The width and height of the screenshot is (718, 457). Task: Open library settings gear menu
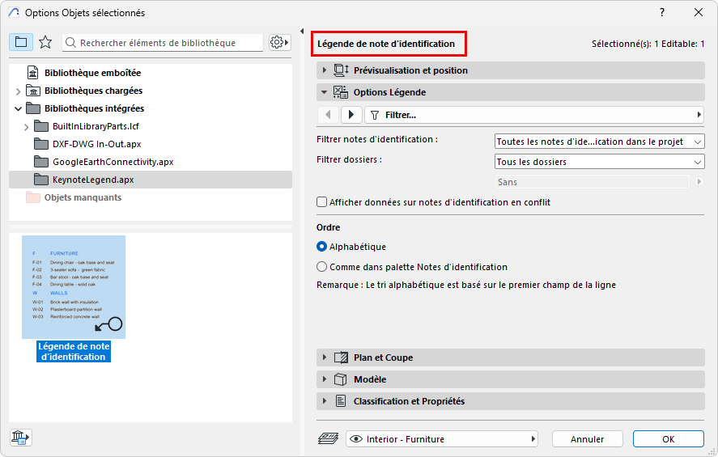(278, 42)
